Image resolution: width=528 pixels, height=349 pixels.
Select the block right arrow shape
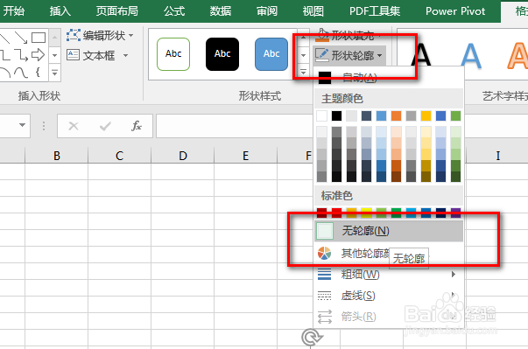[38, 54]
